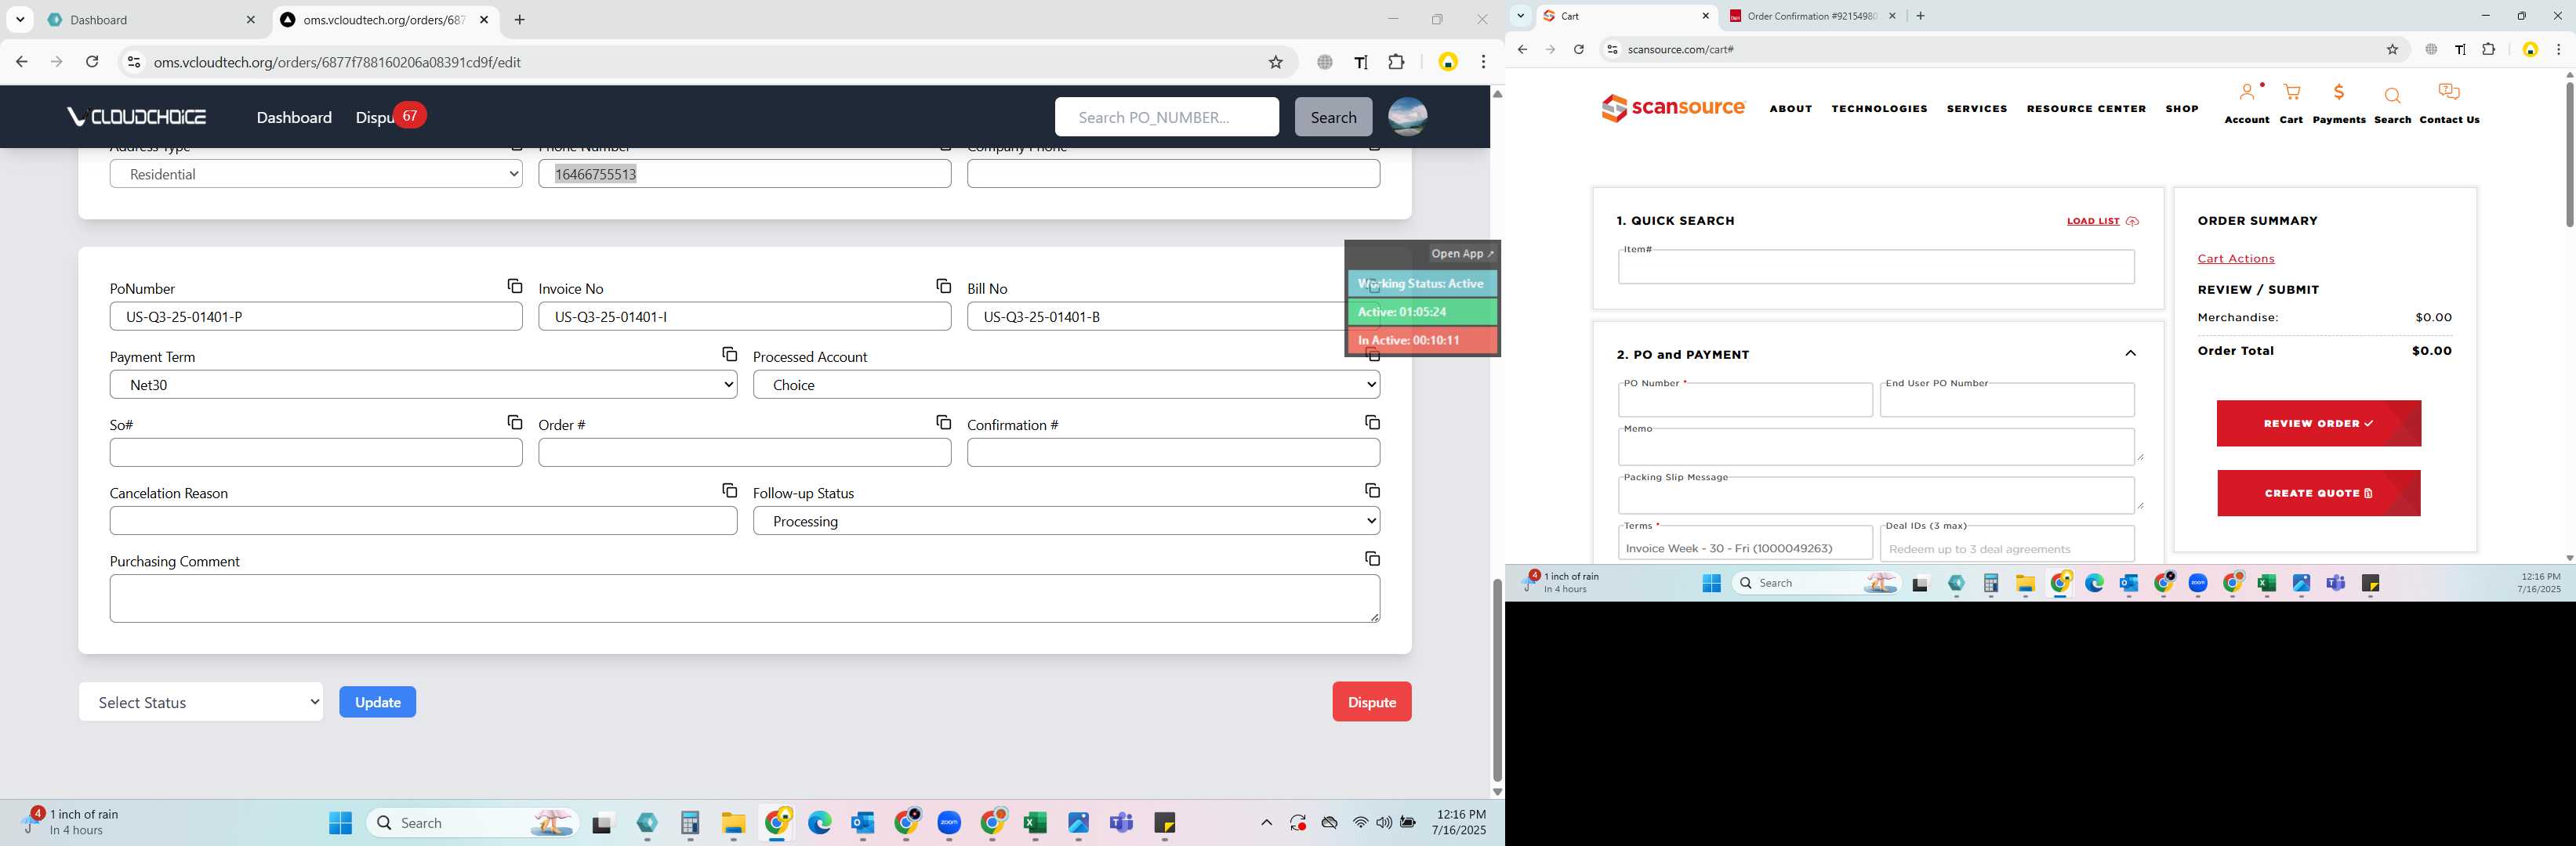The width and height of the screenshot is (2576, 846).
Task: Copy the Confirmation # field value
Action: pyautogui.click(x=1372, y=422)
